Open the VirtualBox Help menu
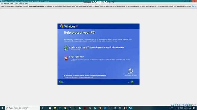Image resolution: width=197 pixels, height=110 pixels. click(26, 3)
